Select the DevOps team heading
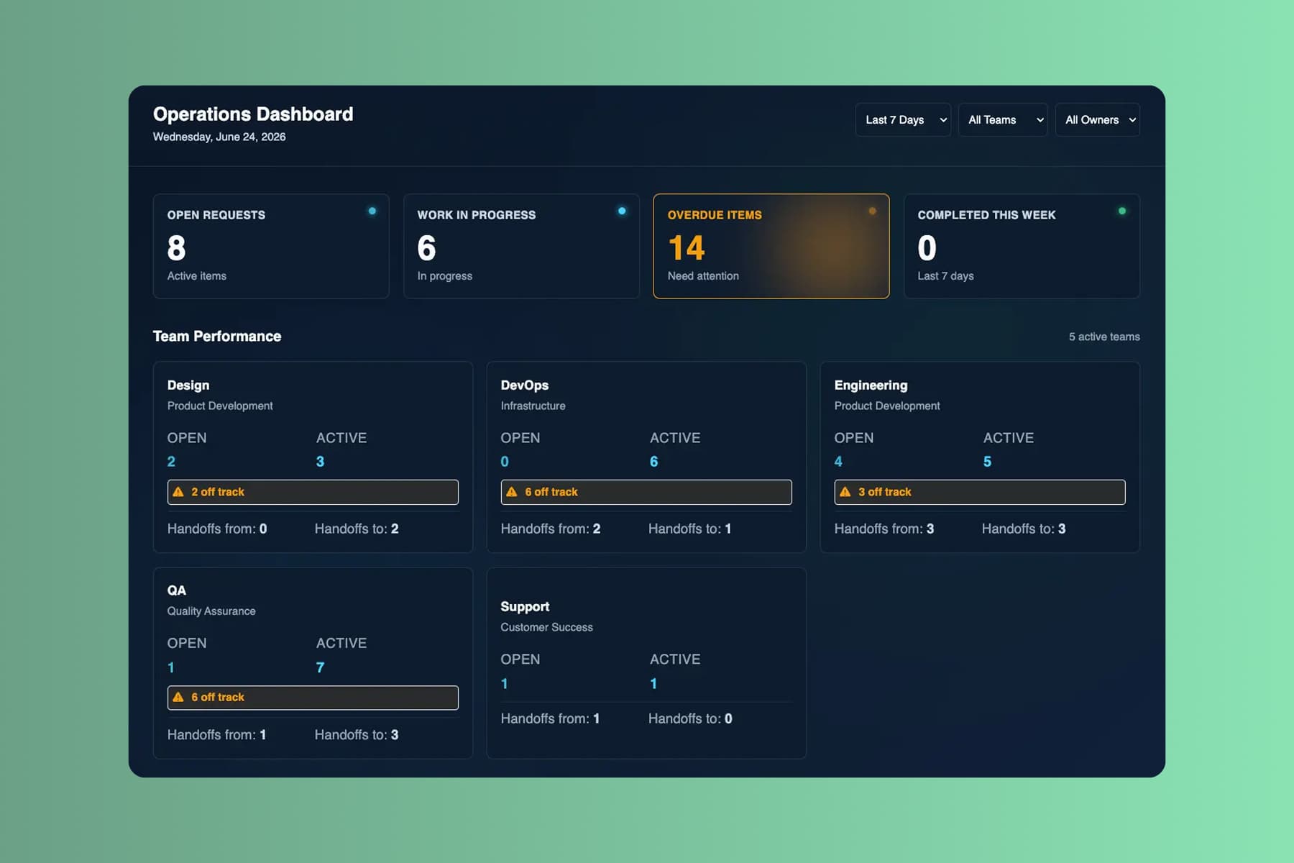The height and width of the screenshot is (863, 1294). point(525,385)
